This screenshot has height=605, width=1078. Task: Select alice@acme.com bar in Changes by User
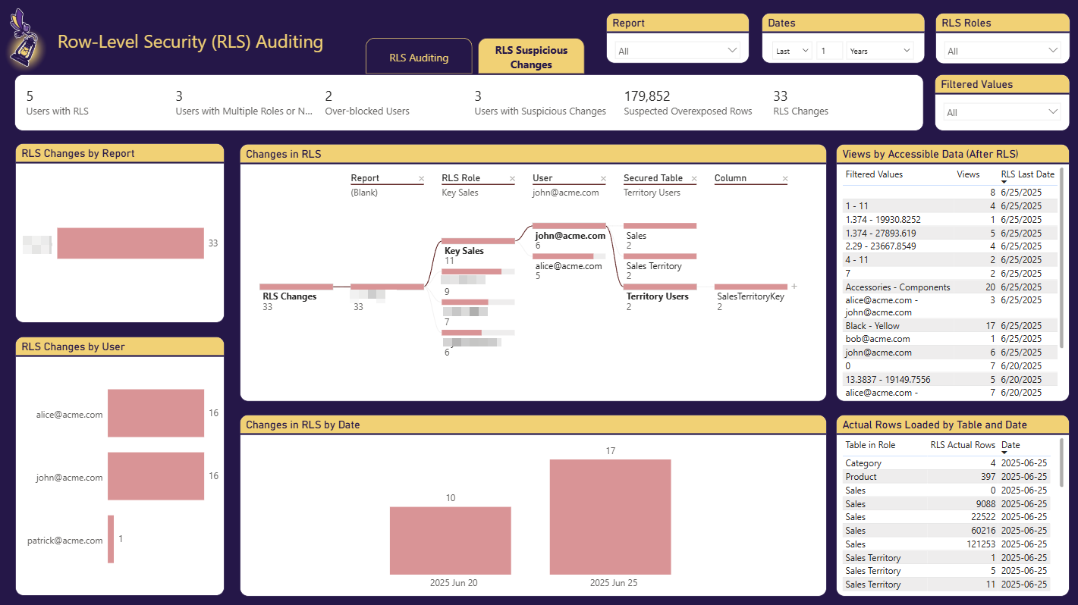click(x=156, y=413)
